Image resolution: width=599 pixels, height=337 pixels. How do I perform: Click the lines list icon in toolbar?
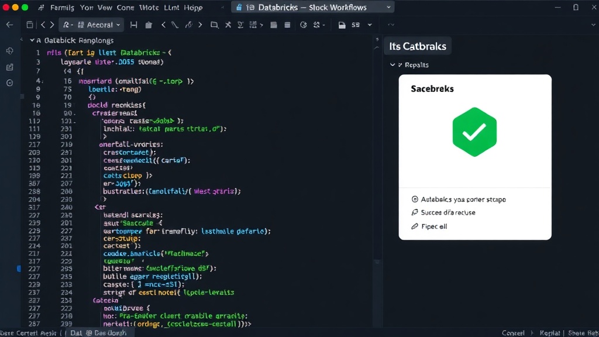287,25
